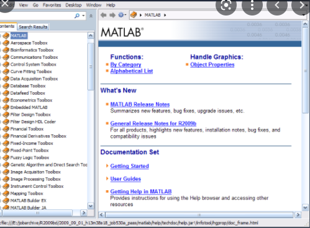The image size is (310, 228).
Task: Click in the help search field
Action: (x=36, y=15)
